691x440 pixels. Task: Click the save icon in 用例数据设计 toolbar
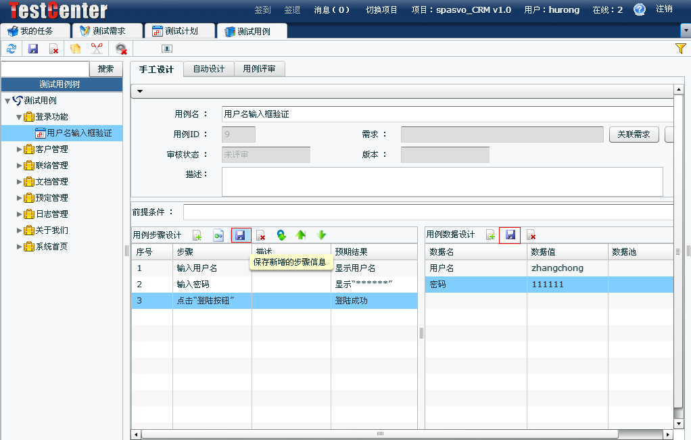[510, 235]
